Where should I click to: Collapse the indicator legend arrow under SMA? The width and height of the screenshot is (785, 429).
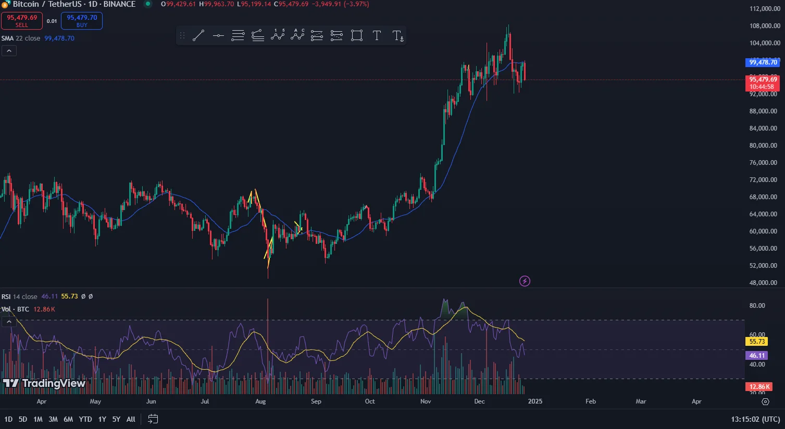click(x=9, y=50)
